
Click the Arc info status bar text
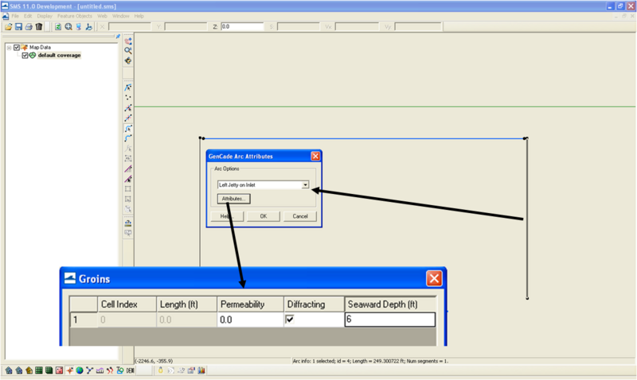coord(370,361)
